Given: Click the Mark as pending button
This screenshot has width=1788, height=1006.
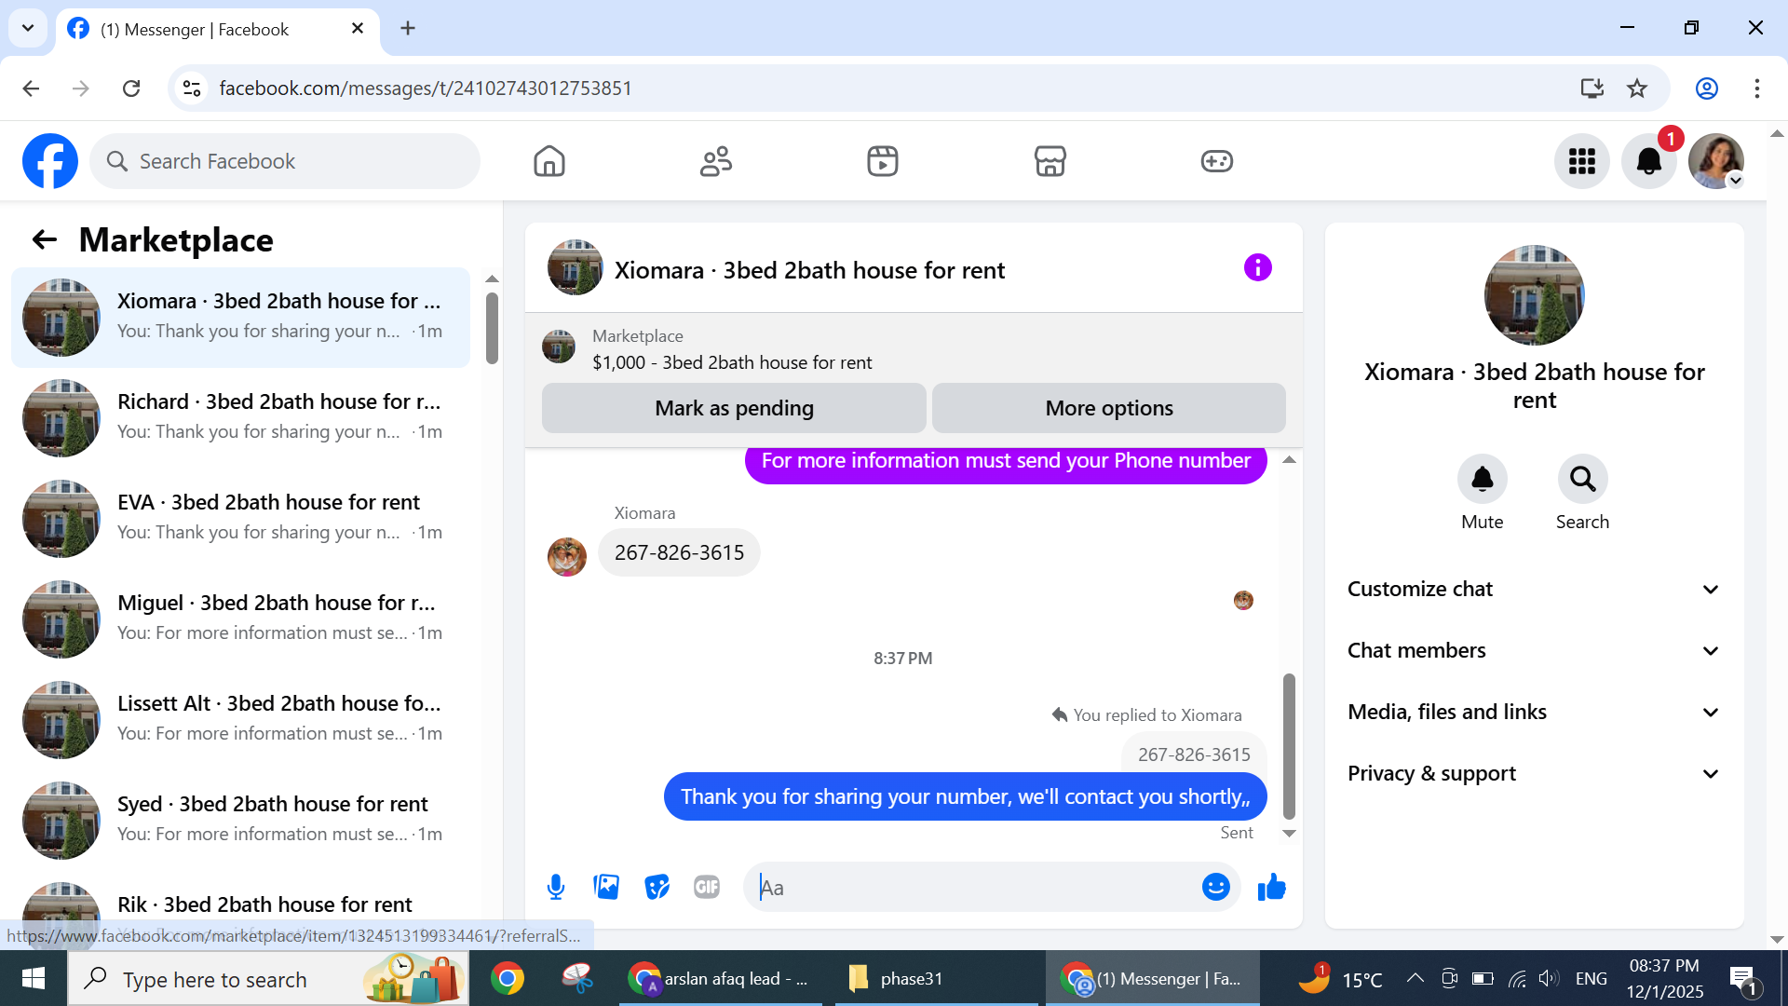Looking at the screenshot, I should (734, 408).
